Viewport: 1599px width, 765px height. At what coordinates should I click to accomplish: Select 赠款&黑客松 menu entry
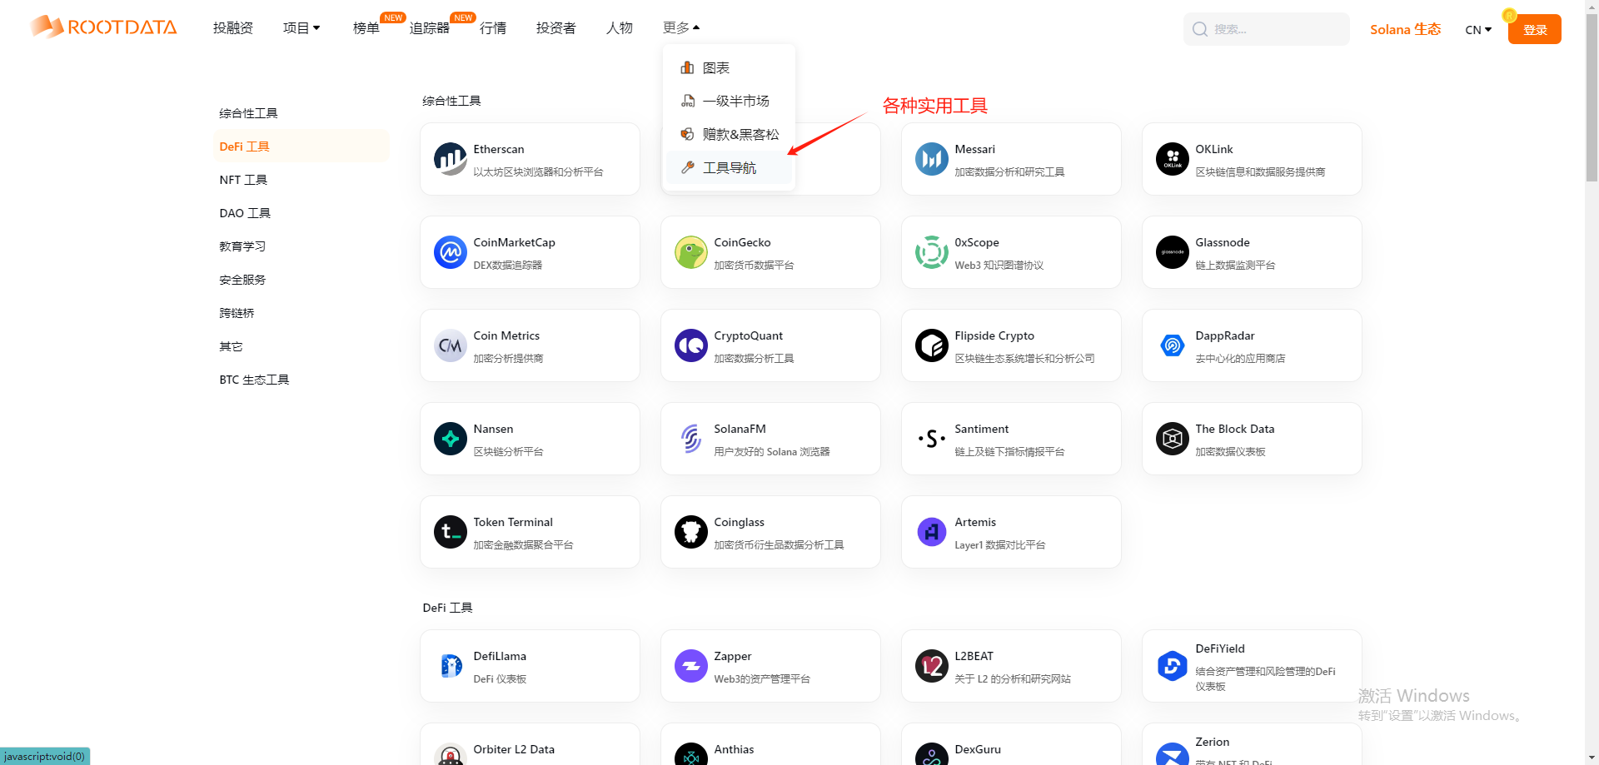point(729,134)
